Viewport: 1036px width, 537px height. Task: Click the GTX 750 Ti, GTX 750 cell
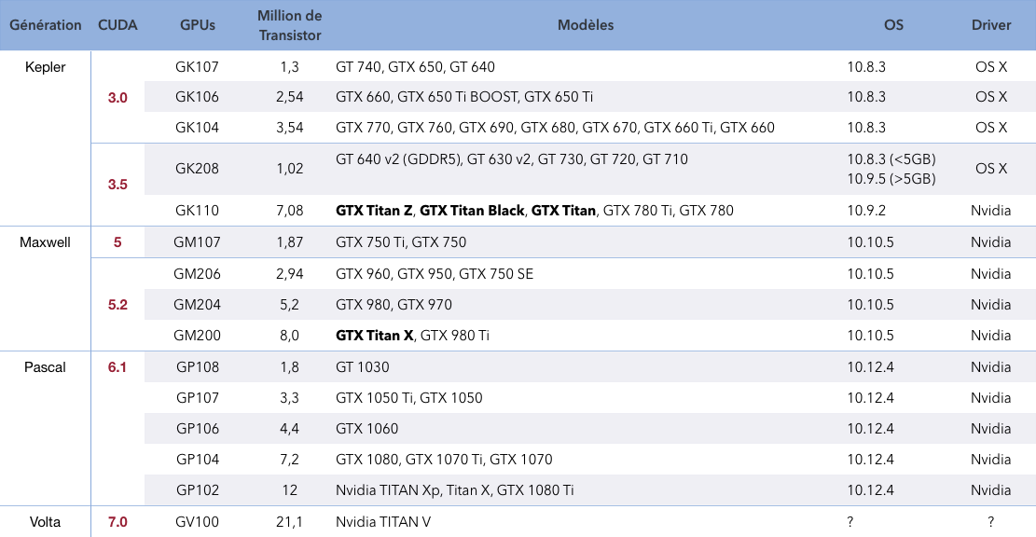(x=400, y=241)
